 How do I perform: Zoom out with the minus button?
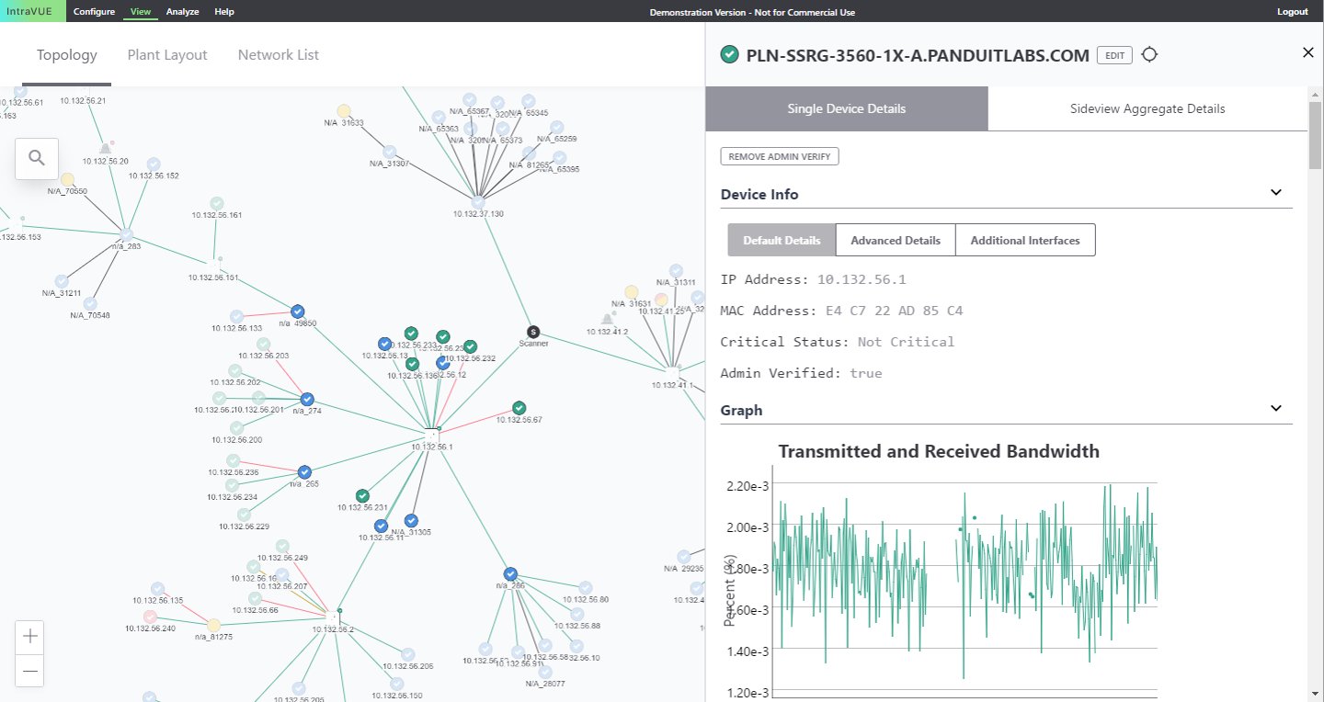point(30,672)
